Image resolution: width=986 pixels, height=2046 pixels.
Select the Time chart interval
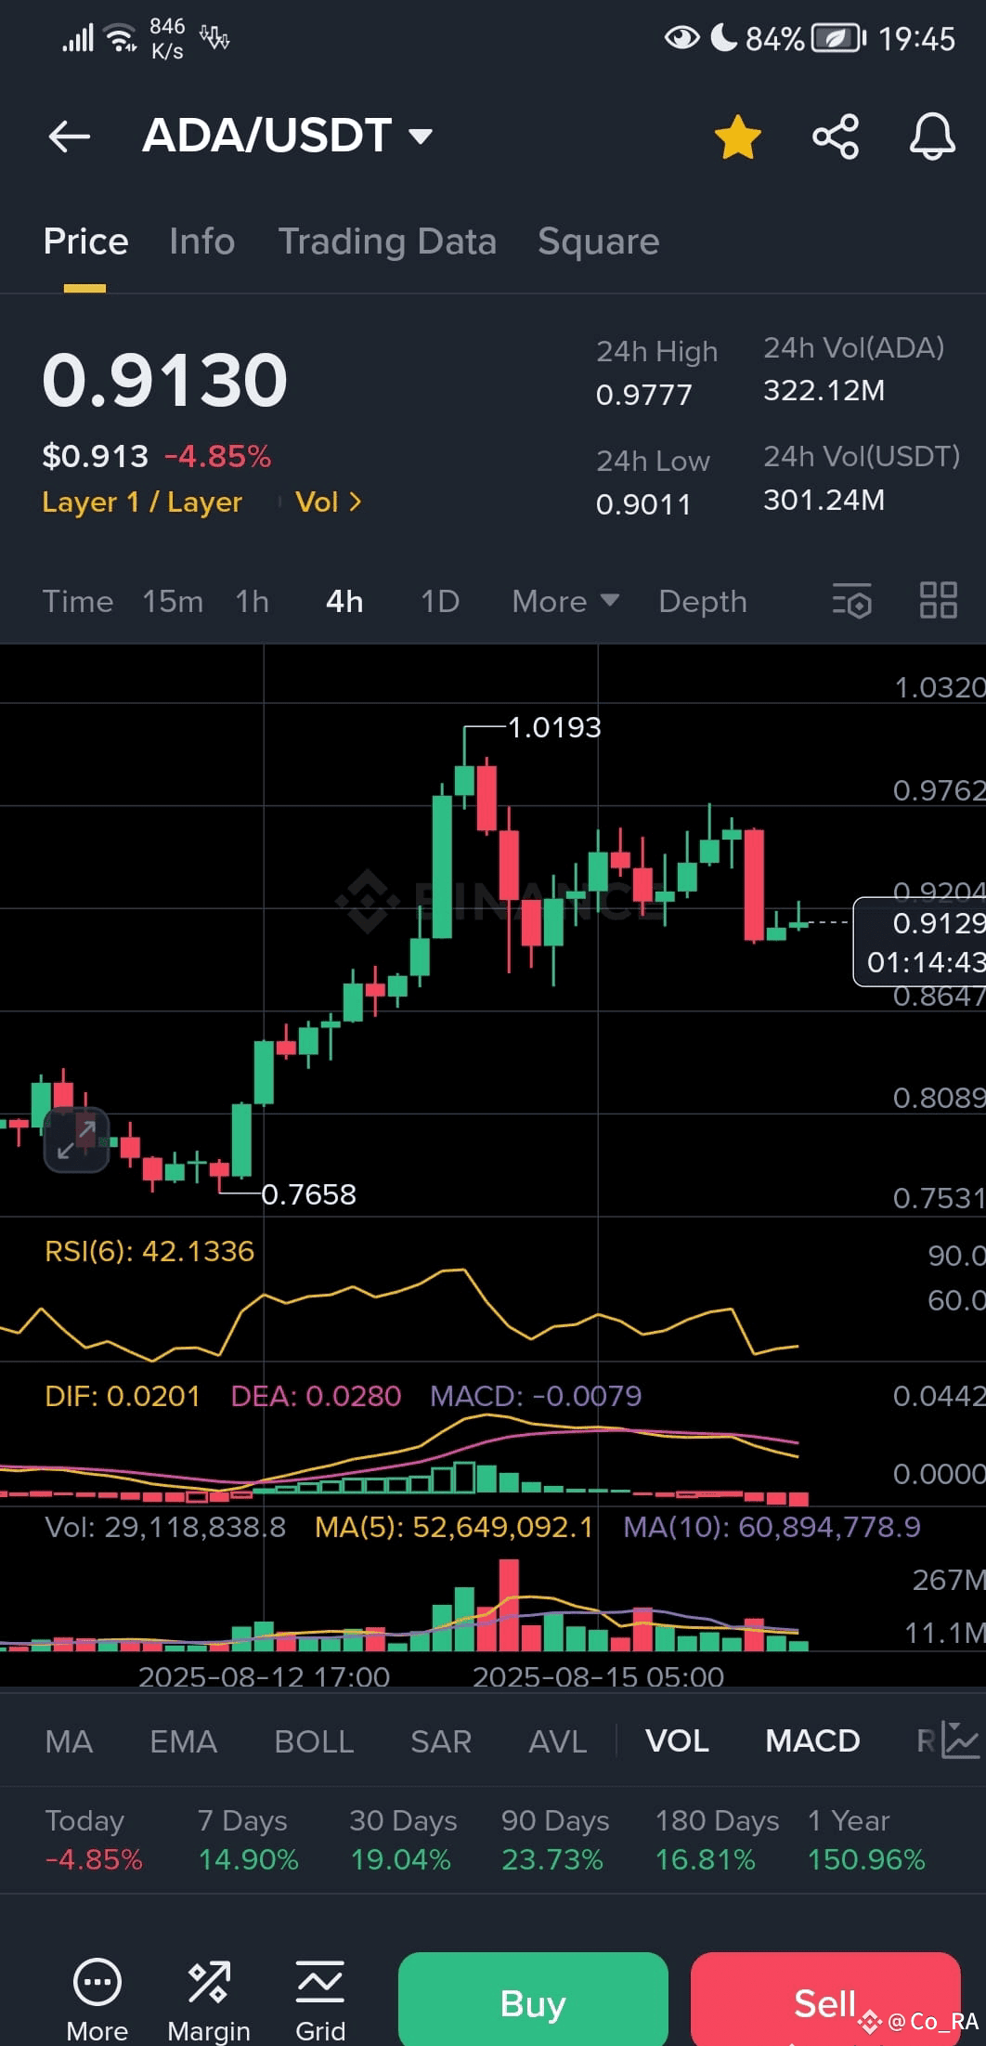coord(78,602)
